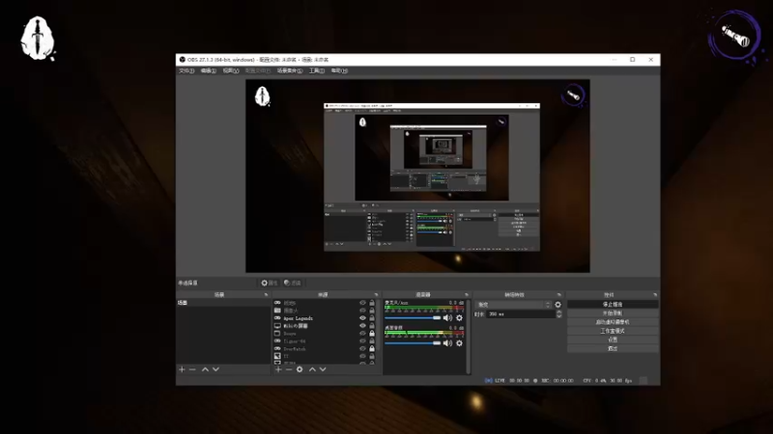Pop out 场景 dock with header icon
Image resolution: width=773 pixels, height=434 pixels.
point(267,295)
